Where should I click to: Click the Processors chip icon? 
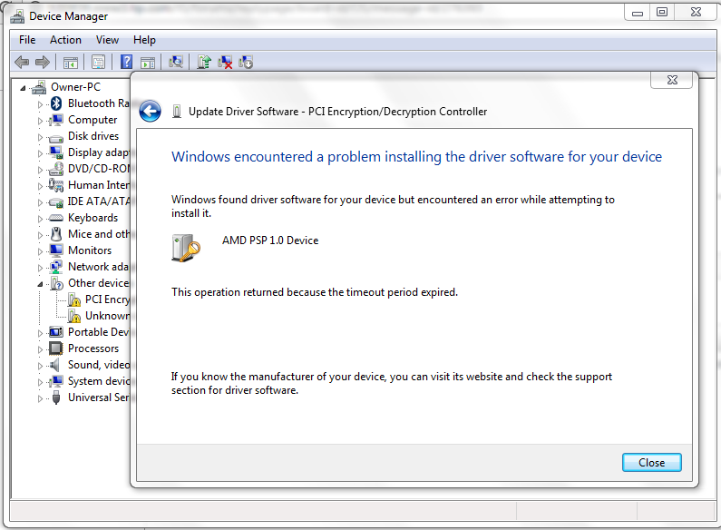tap(56, 348)
